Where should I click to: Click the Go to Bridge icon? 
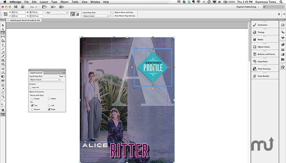coord(23,7)
